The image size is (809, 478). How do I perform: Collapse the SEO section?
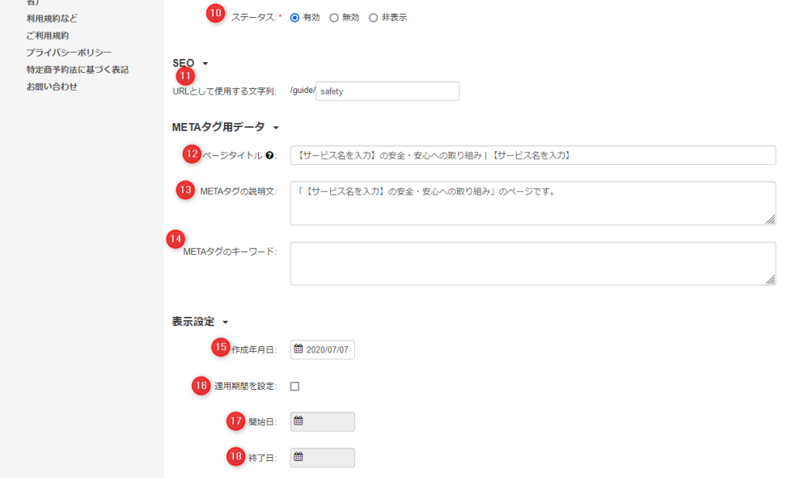click(x=205, y=63)
